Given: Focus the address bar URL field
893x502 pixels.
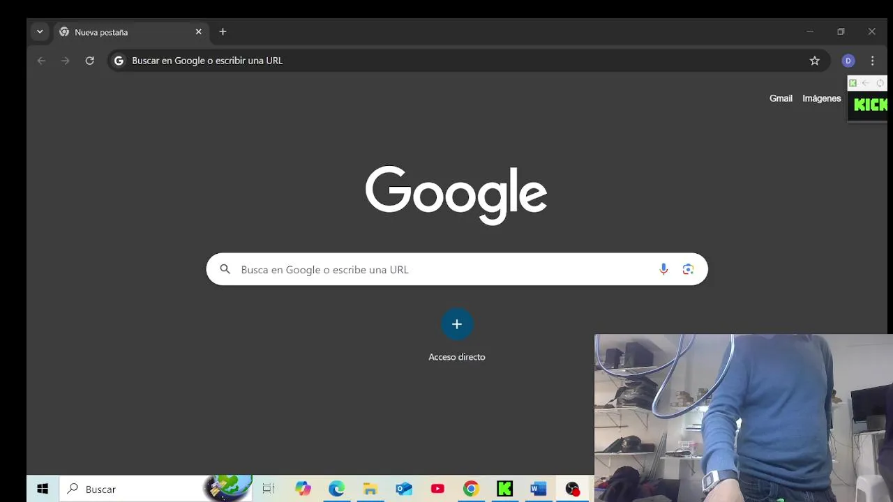Looking at the screenshot, I should pyautogui.click(x=469, y=61).
